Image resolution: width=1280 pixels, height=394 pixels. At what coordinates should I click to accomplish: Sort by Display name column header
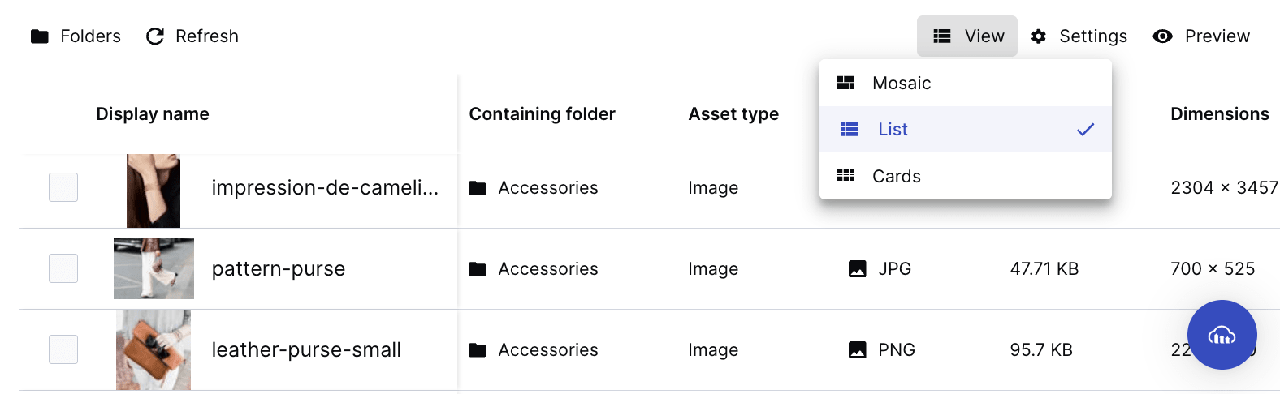(x=153, y=114)
